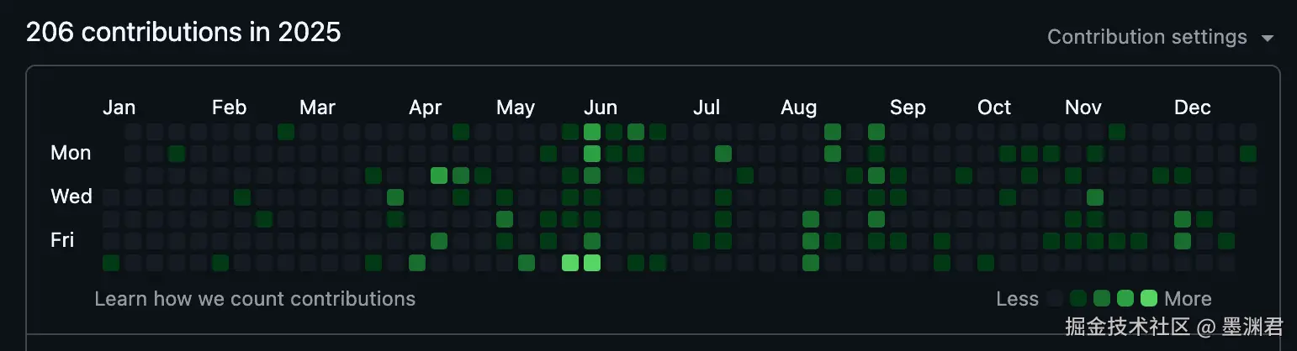Click the middle swatch of the legend
Image resolution: width=1297 pixels, height=351 pixels.
pos(1102,299)
